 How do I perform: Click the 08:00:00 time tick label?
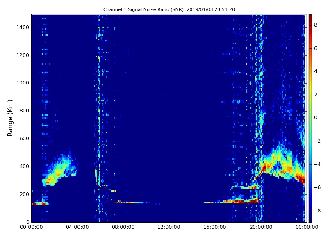[x=123, y=227]
